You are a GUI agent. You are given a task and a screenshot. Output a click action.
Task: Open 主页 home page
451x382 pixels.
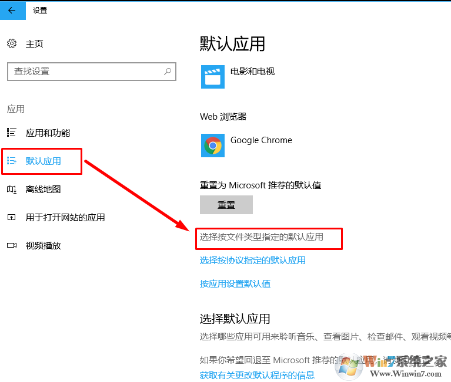point(35,44)
